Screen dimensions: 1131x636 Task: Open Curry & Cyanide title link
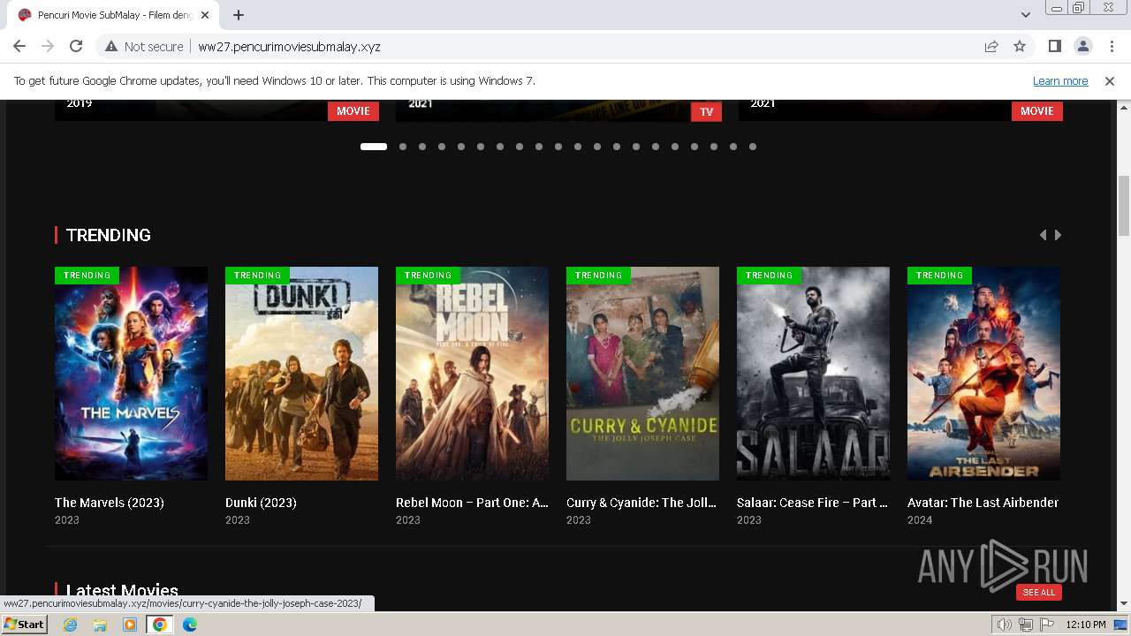pyautogui.click(x=641, y=503)
